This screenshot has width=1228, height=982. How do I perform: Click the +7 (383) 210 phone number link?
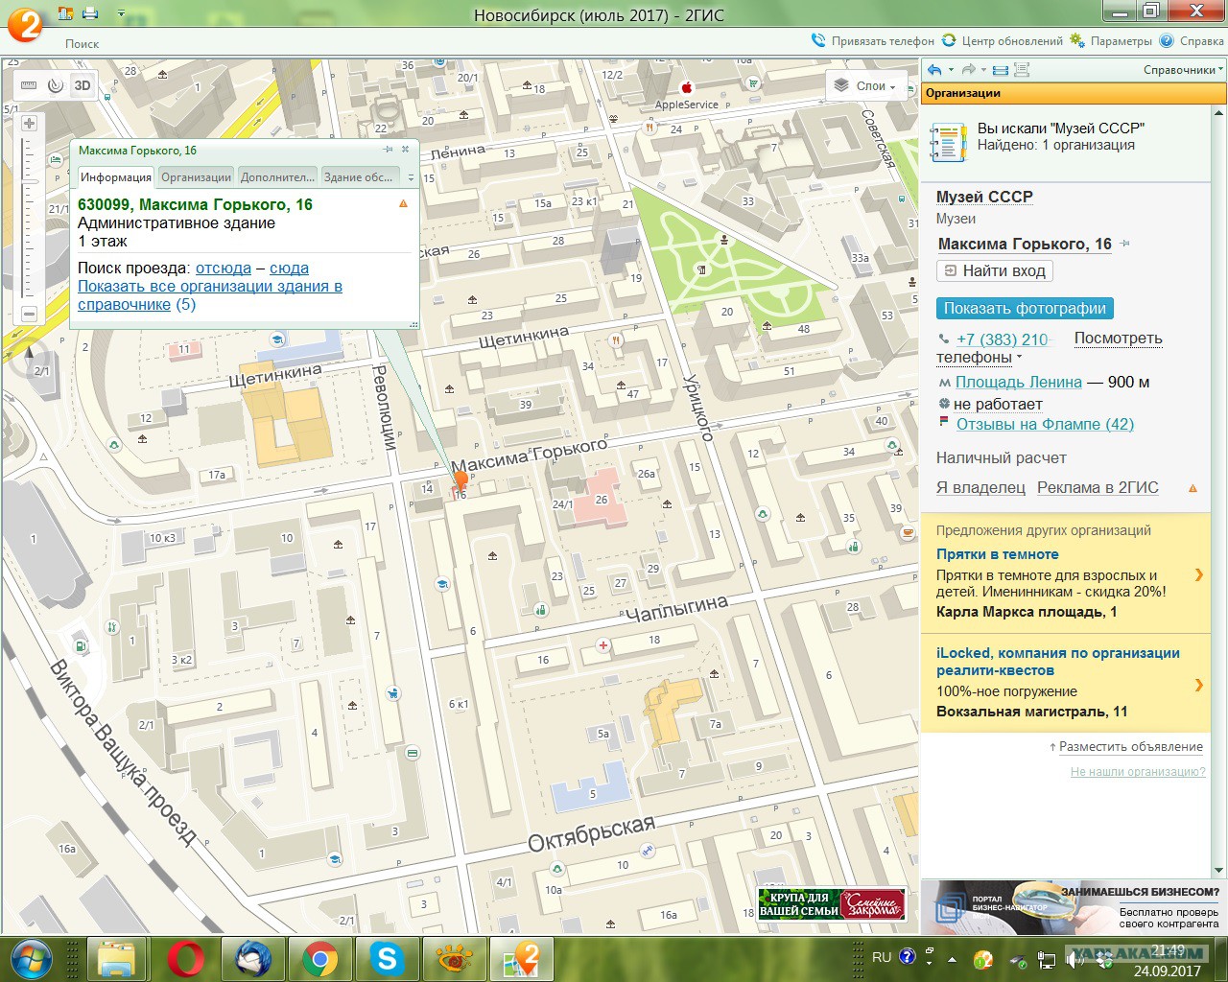pyautogui.click(x=1003, y=339)
